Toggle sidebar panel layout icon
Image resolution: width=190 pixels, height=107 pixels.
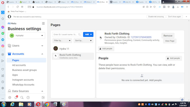coord(43,97)
